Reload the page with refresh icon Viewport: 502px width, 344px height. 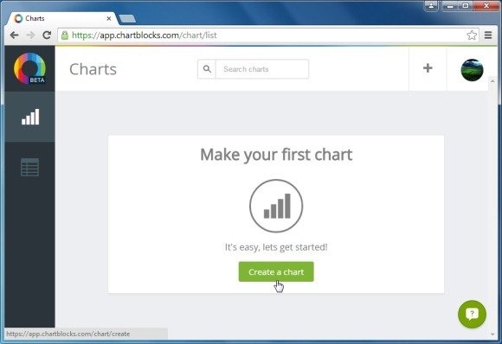pyautogui.click(x=47, y=35)
